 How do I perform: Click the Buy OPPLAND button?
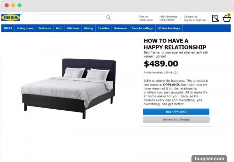pos(176,112)
